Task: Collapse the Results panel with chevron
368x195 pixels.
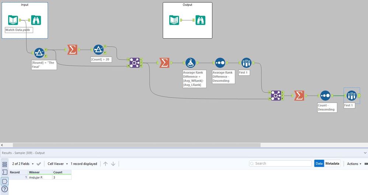Action: point(365,153)
